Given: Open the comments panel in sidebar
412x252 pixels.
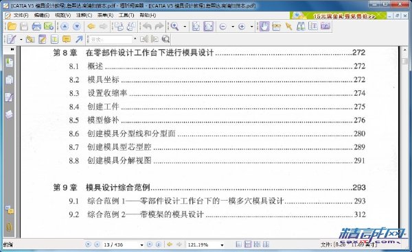Looking at the screenshot, I should (x=9, y=210).
